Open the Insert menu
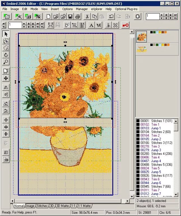The image size is (181, 216). (x=55, y=9)
